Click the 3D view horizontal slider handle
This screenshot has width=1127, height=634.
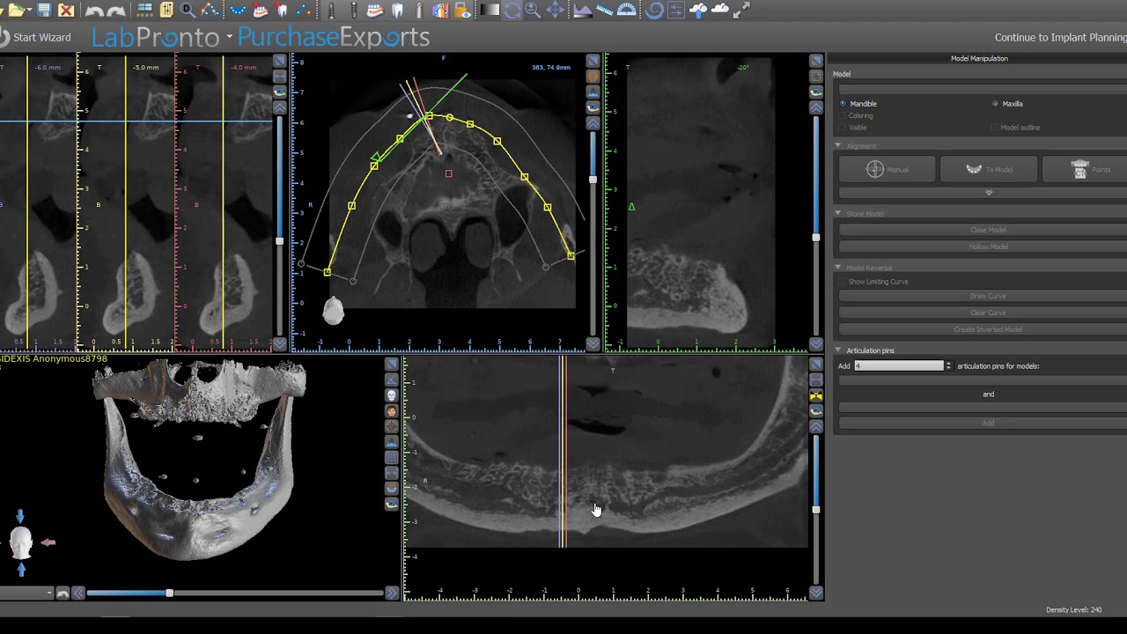[169, 593]
